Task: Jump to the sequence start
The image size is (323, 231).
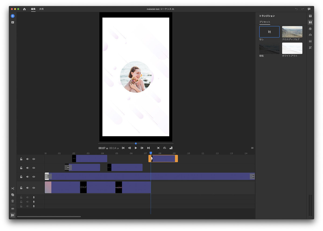Action: (123, 148)
